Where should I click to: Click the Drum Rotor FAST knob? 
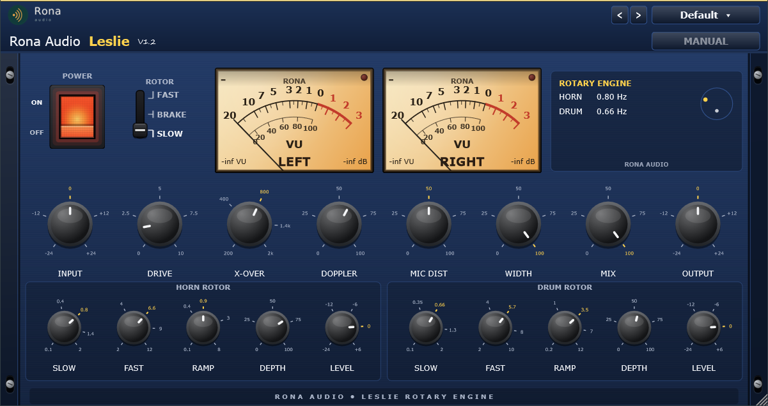pos(496,328)
